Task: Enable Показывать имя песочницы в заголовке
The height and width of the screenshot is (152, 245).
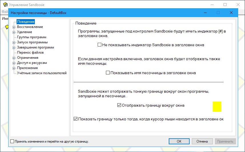Action: click(108, 73)
